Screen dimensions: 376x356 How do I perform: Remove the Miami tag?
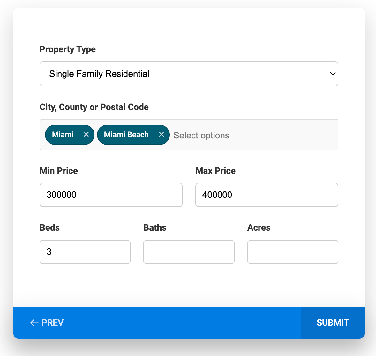(86, 135)
